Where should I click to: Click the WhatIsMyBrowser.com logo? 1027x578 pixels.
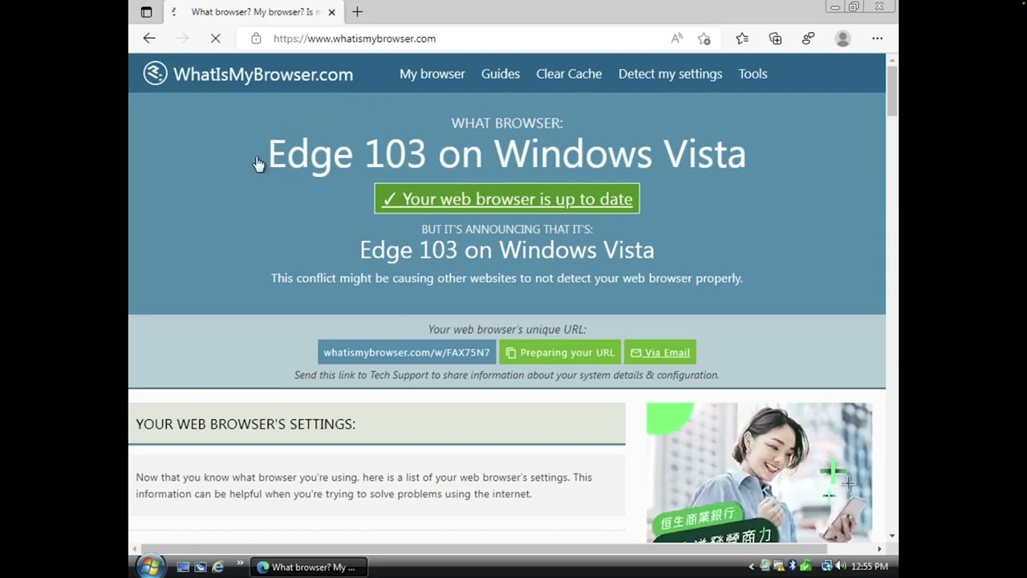click(248, 74)
